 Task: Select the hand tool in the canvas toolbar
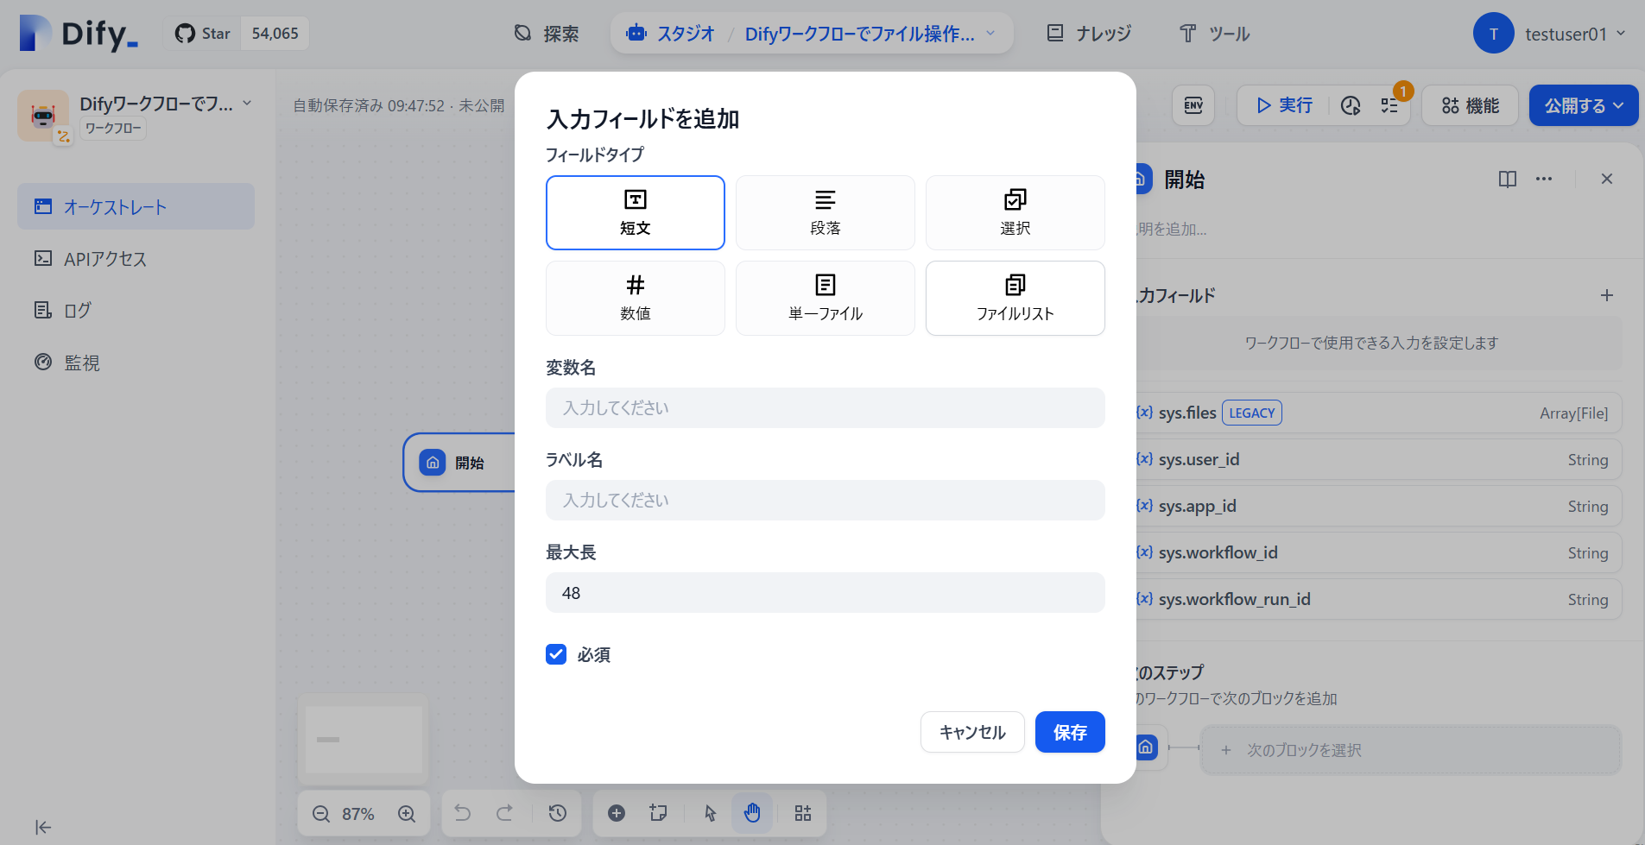(750, 813)
